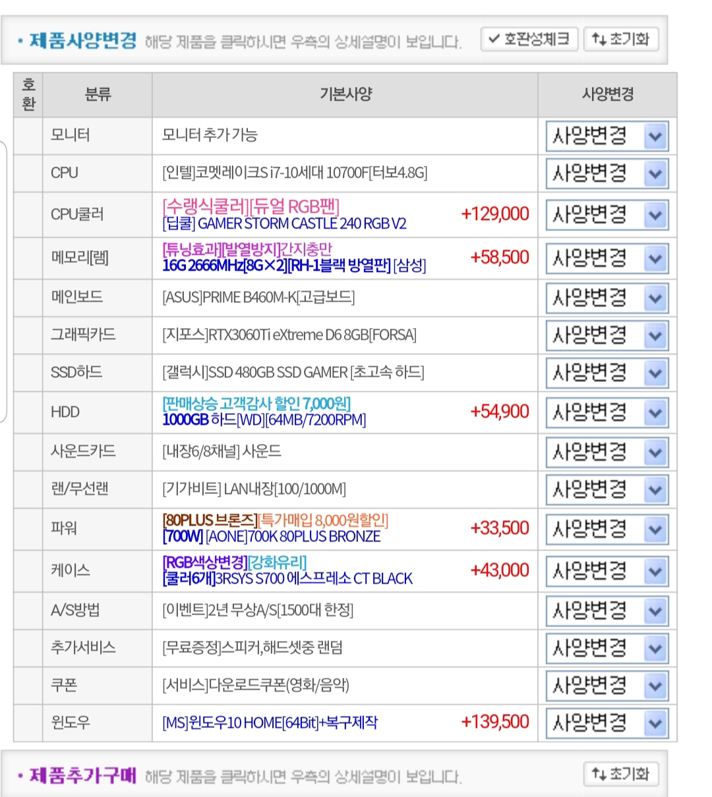
Task: Click the CPU쿨러 category label
Action: 77,214
